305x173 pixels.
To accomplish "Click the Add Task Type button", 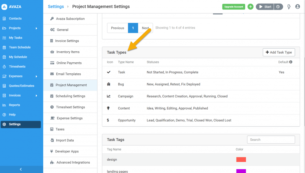I will [x=278, y=52].
